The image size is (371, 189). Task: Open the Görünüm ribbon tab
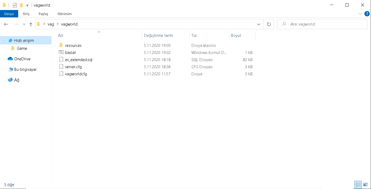(65, 14)
